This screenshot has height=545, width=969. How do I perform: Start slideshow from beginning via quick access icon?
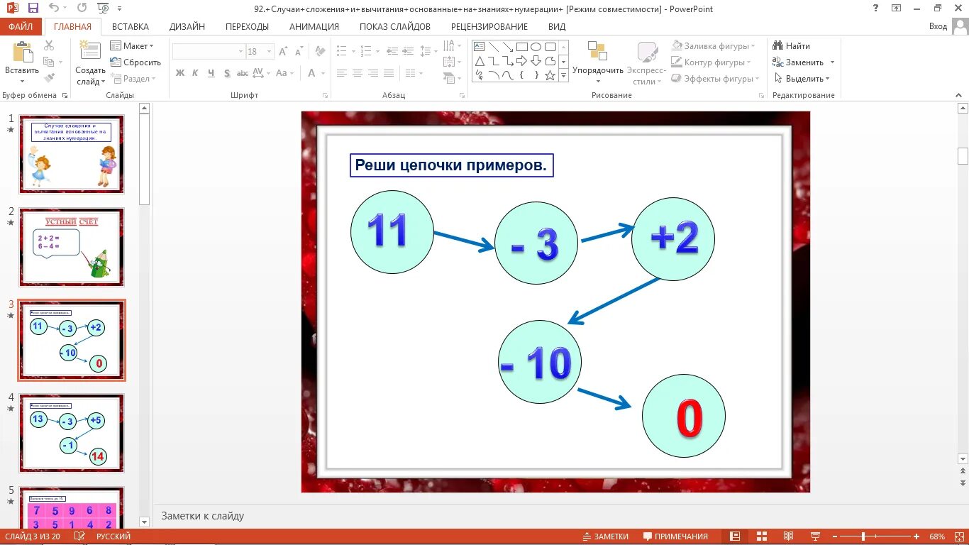pos(104,9)
